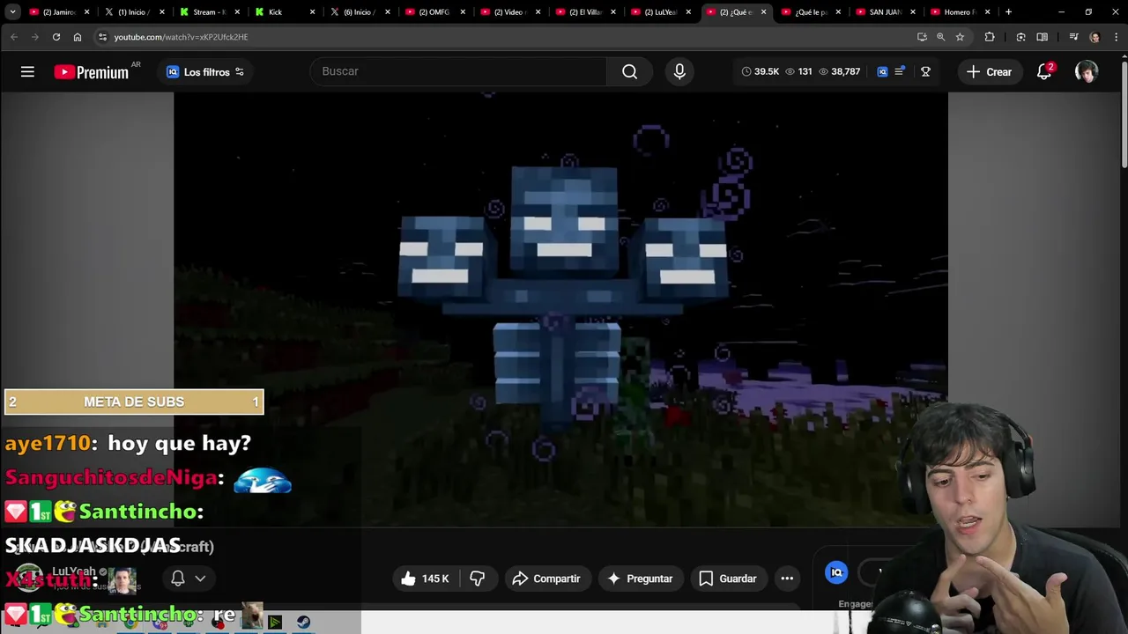
Task: Go forward with browser forward arrow
Action: (x=35, y=37)
